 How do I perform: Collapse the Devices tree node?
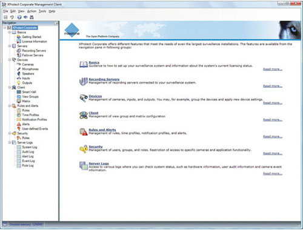coord(10,60)
